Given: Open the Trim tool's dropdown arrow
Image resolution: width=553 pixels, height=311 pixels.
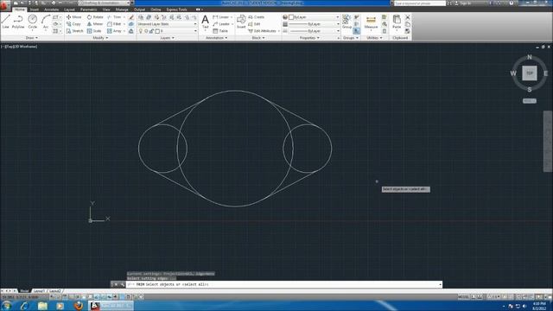Looking at the screenshot, I should [x=124, y=17].
